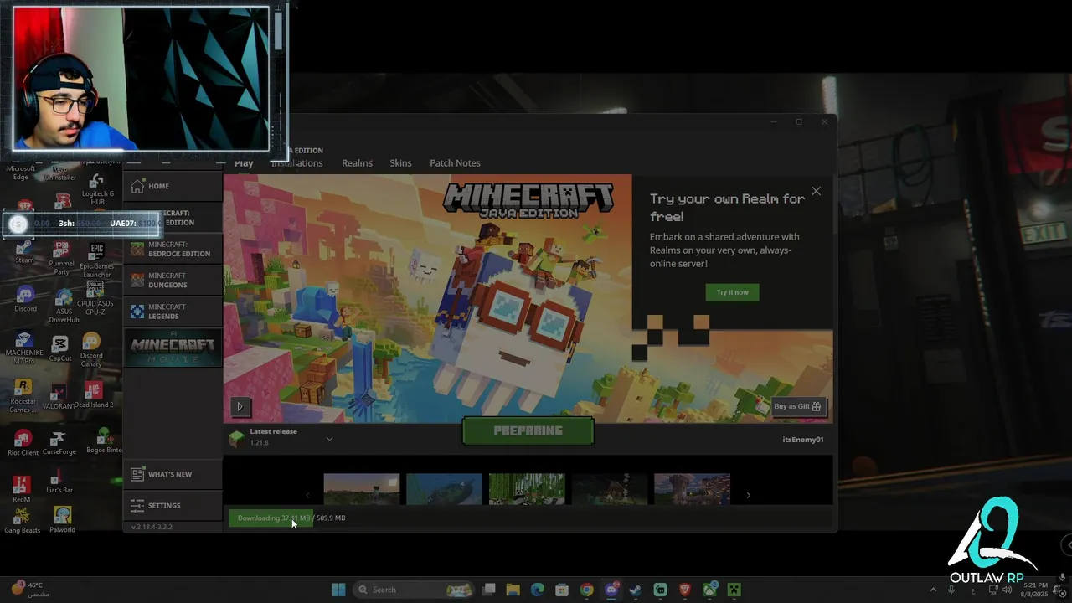Click the green Preparing play button
1072x603 pixels.
pos(528,430)
